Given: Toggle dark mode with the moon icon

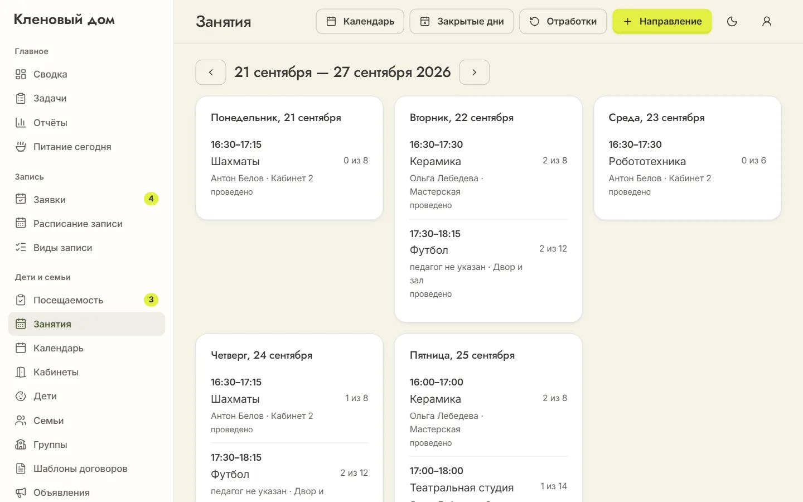Looking at the screenshot, I should (x=732, y=21).
